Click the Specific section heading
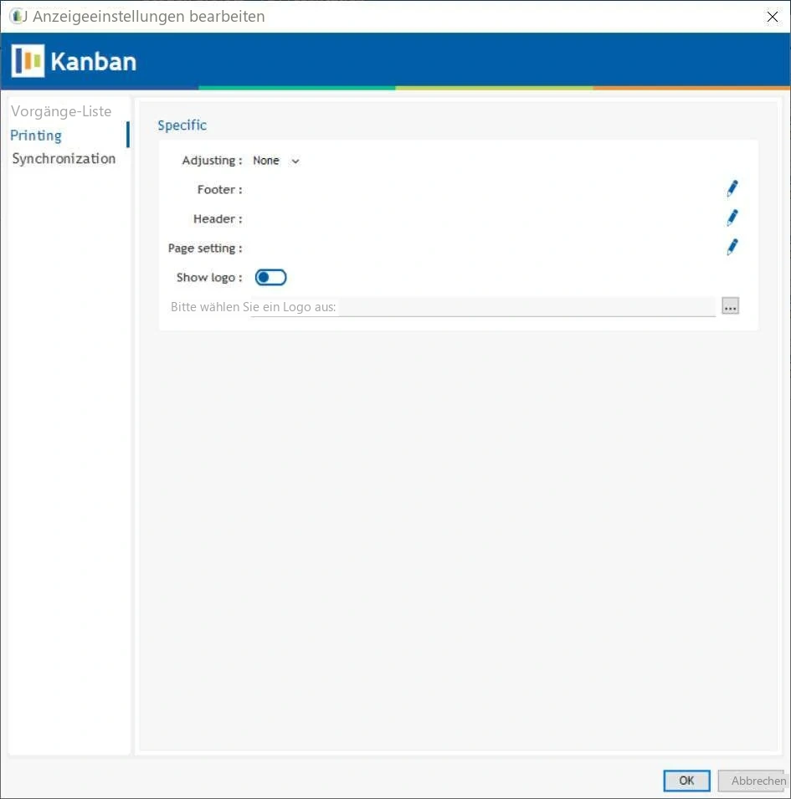The image size is (791, 799). click(182, 125)
